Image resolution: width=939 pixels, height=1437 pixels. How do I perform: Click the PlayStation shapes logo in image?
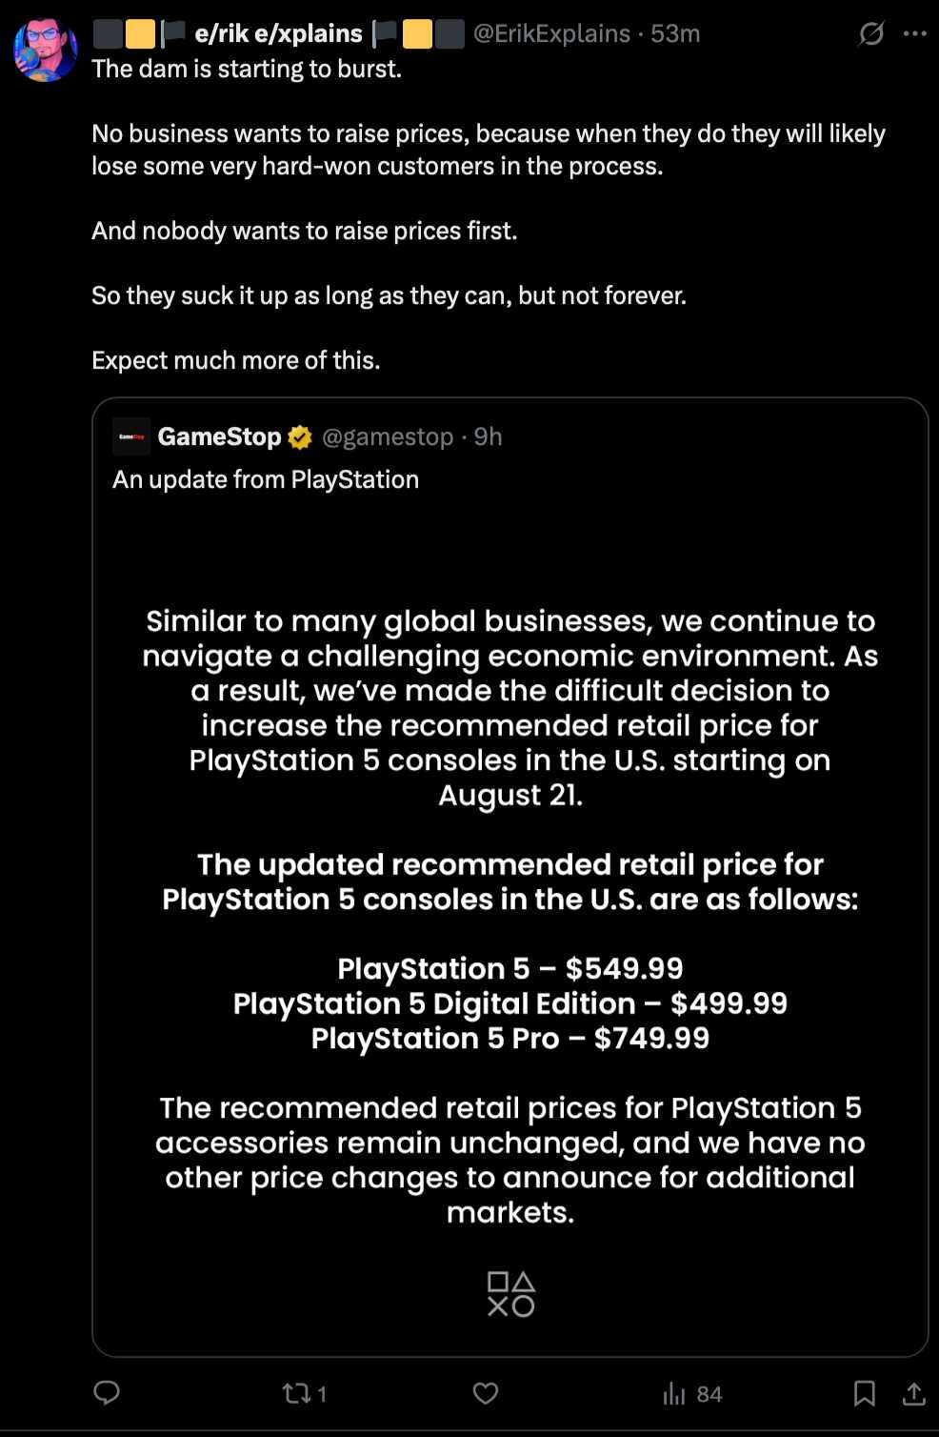[510, 1294]
